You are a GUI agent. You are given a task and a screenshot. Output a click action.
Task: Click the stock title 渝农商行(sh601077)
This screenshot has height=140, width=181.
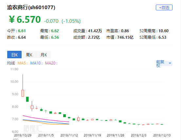(x=31, y=7)
